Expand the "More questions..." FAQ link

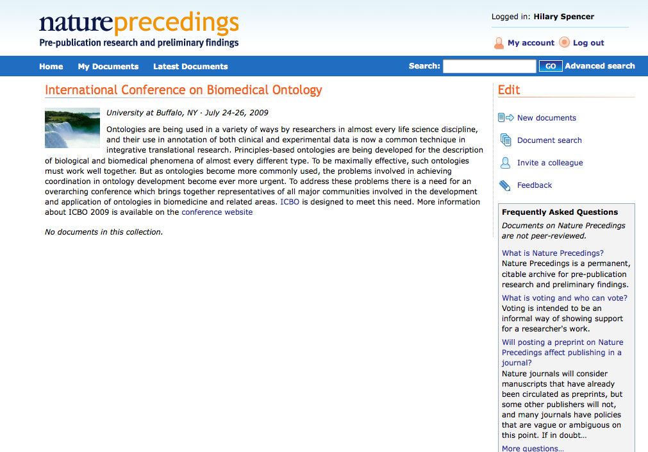(533, 448)
